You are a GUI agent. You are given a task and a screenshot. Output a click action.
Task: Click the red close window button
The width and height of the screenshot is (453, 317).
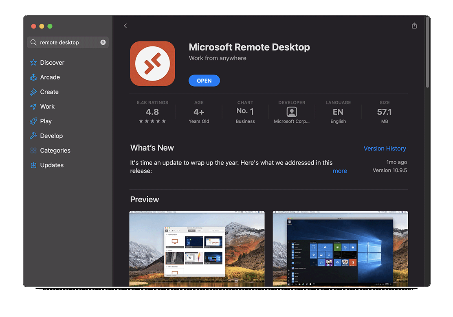coord(33,26)
